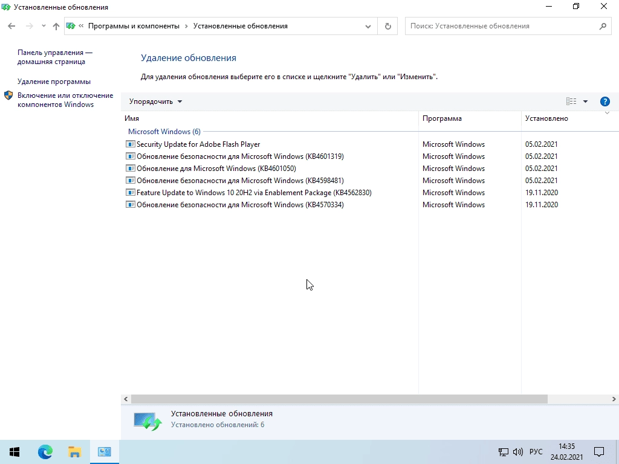Go up one level with up arrow

click(x=56, y=26)
